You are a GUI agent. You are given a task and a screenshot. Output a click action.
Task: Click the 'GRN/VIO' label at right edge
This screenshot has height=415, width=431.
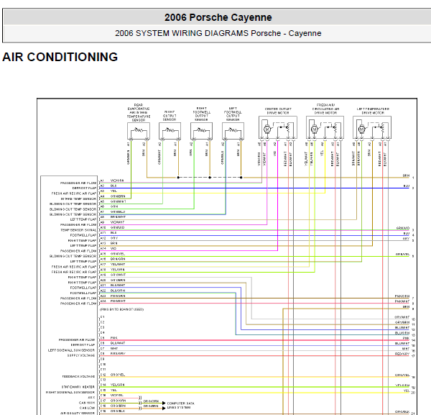[403, 228]
